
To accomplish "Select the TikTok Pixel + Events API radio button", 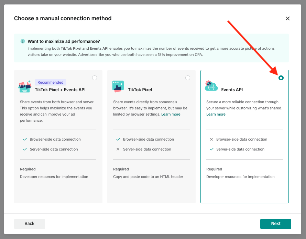I will [x=95, y=78].
